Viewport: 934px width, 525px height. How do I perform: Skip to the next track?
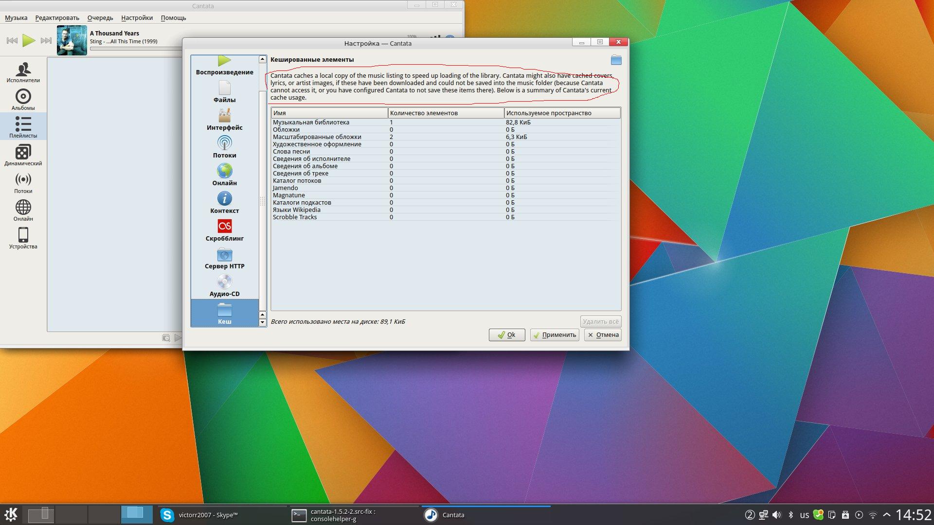click(46, 41)
